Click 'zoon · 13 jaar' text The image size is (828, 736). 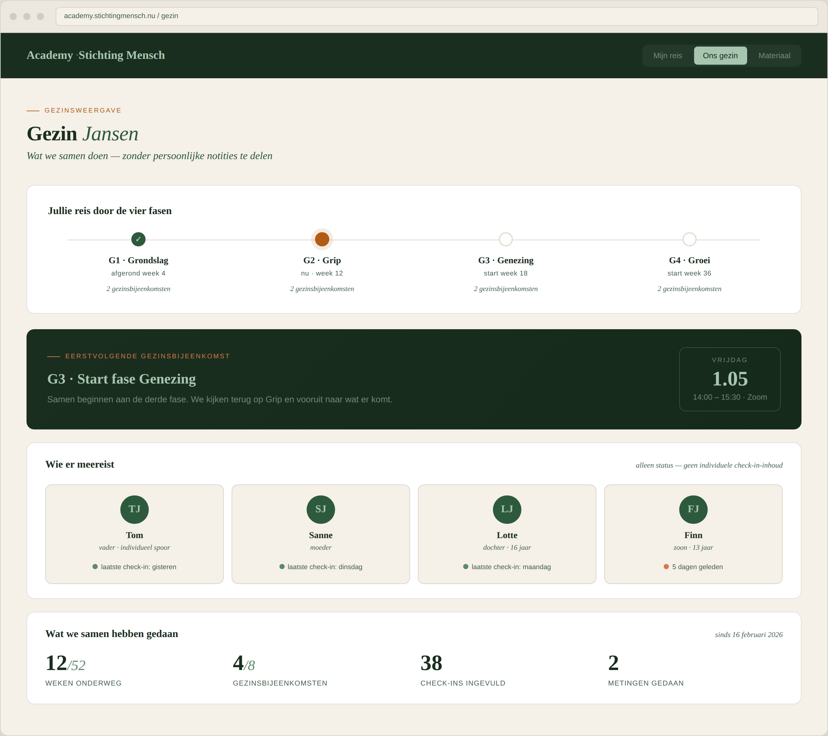[693, 547]
